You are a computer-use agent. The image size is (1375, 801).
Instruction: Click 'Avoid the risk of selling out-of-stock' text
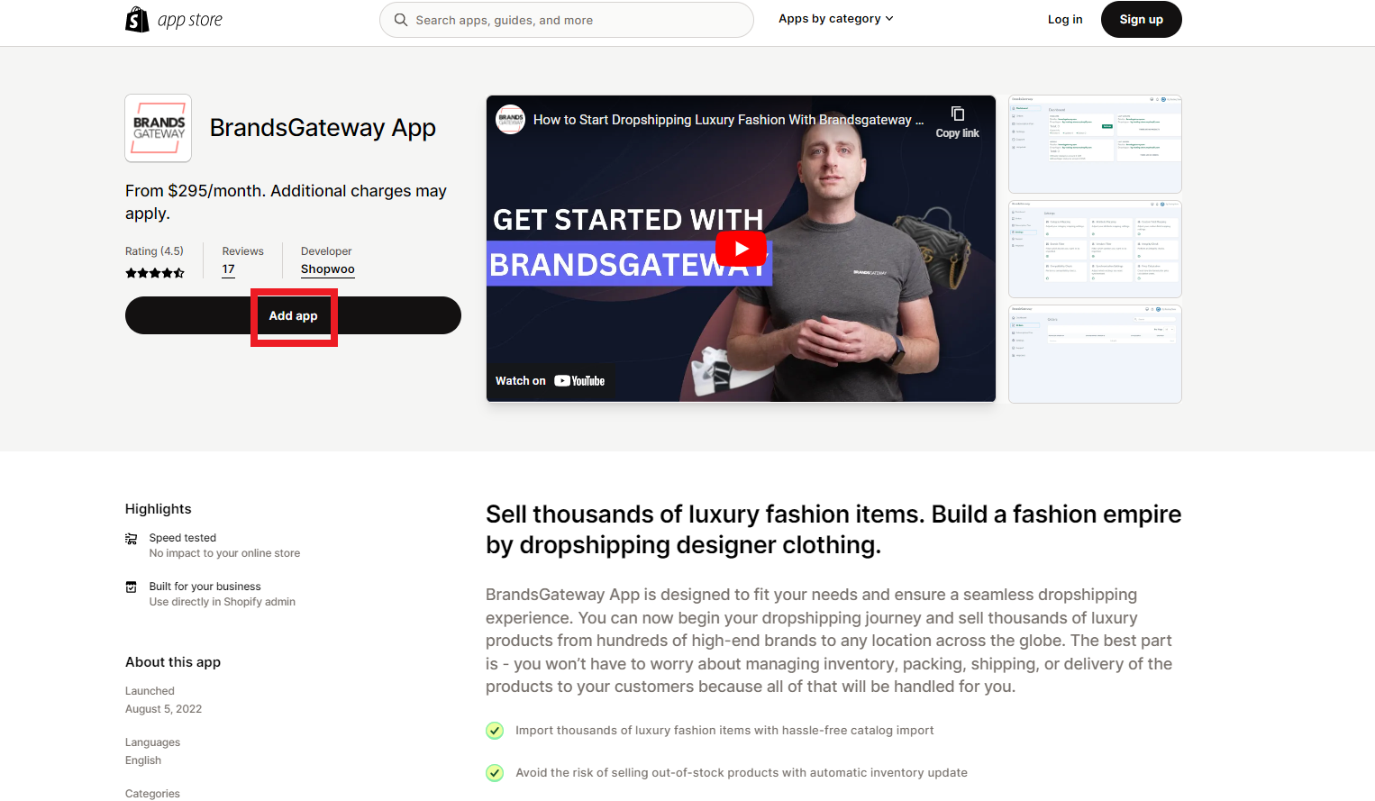tap(742, 773)
